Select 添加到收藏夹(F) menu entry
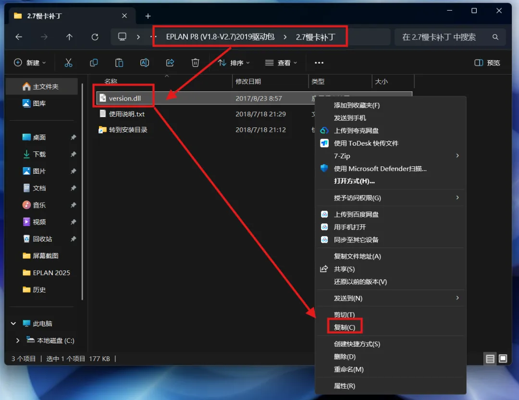 pyautogui.click(x=357, y=105)
